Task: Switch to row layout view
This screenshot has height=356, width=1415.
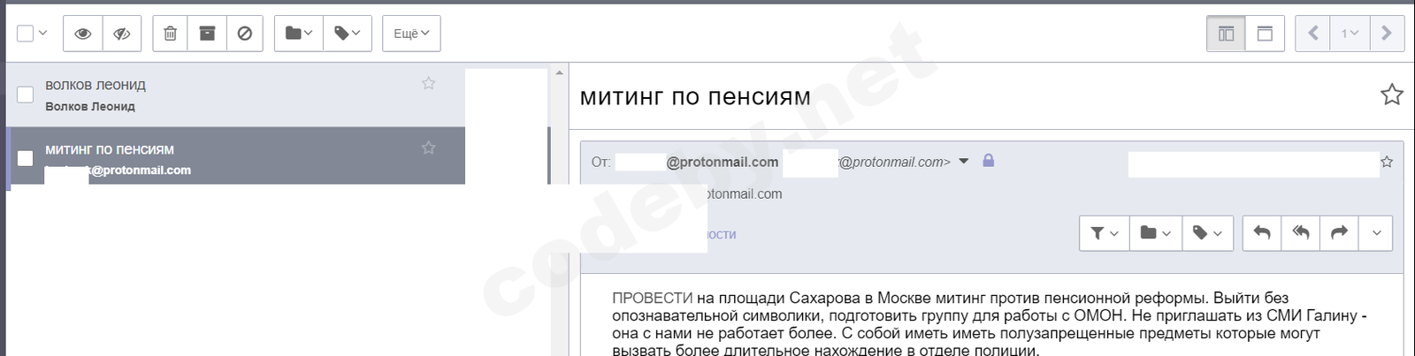Action: point(1265,34)
